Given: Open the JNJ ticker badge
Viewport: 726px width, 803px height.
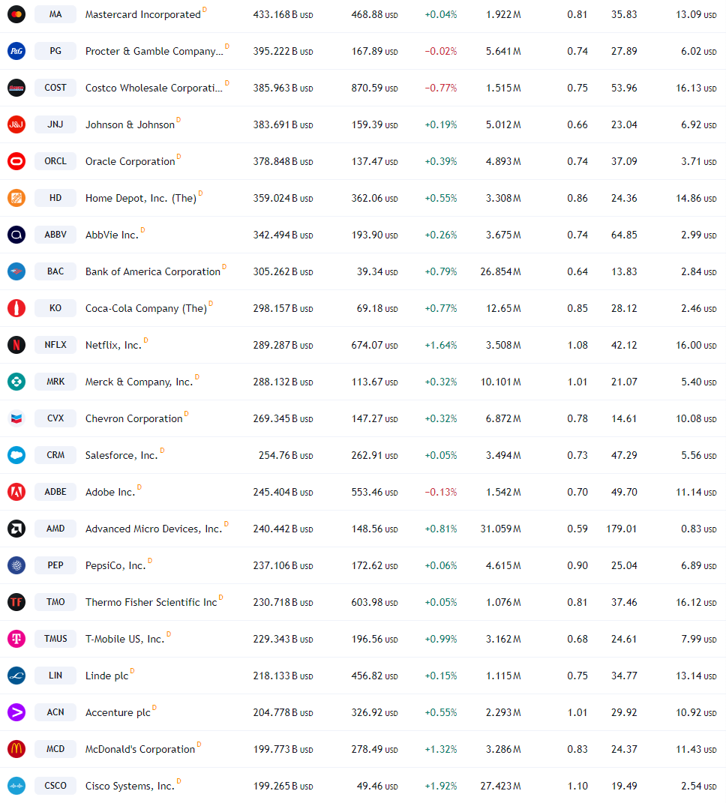Looking at the screenshot, I should click(x=55, y=124).
